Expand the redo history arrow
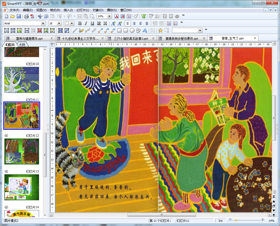The width and height of the screenshot is (280, 226). (x=74, y=17)
